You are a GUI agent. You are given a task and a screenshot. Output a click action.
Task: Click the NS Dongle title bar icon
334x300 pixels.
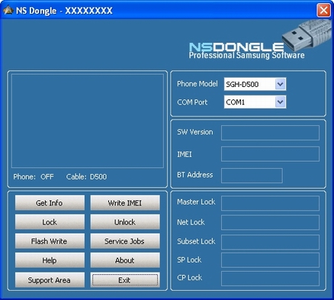tap(8, 10)
